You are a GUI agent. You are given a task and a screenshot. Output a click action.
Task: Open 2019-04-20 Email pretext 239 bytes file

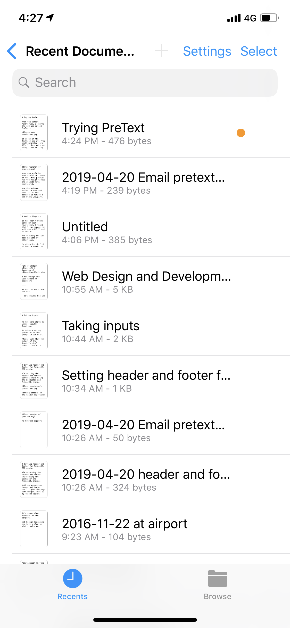tap(151, 183)
